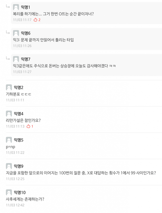This screenshot has height=213, width=162.
Task: Click the 익명1 profile avatar
Action: point(16,7)
